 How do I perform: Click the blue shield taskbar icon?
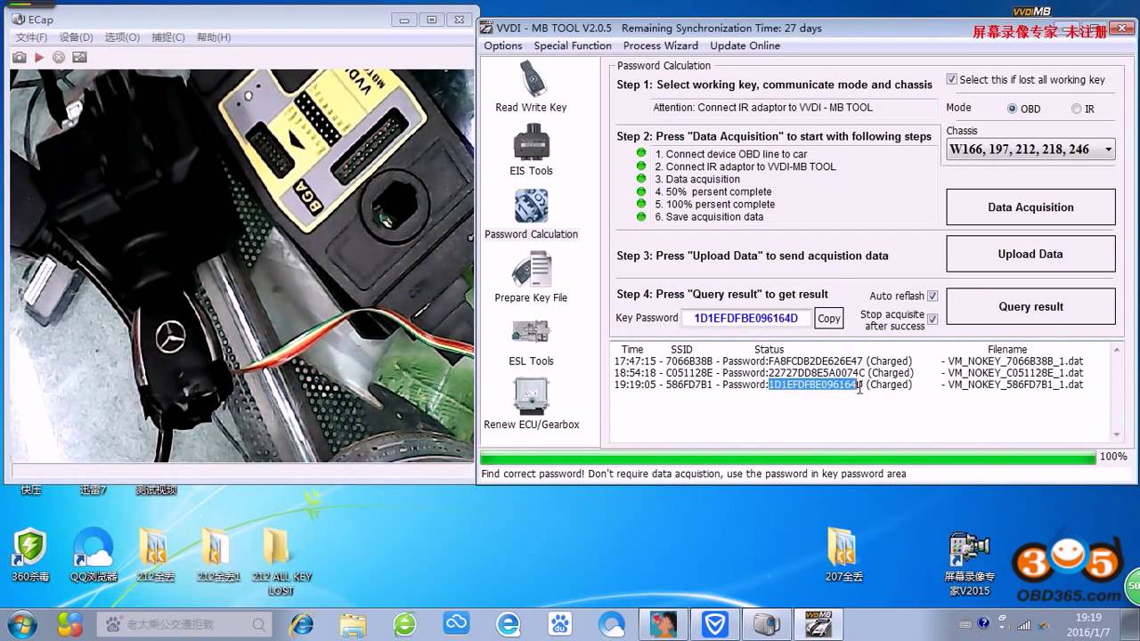(x=715, y=624)
